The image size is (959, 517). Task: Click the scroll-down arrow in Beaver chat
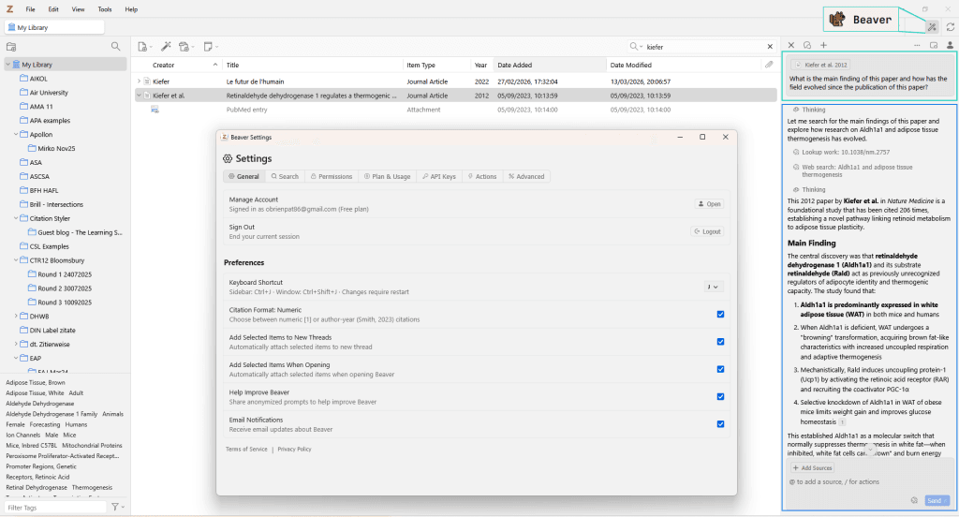(870, 450)
